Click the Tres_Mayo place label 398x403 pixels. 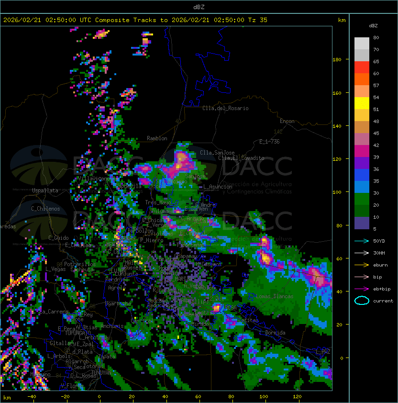(x=158, y=202)
